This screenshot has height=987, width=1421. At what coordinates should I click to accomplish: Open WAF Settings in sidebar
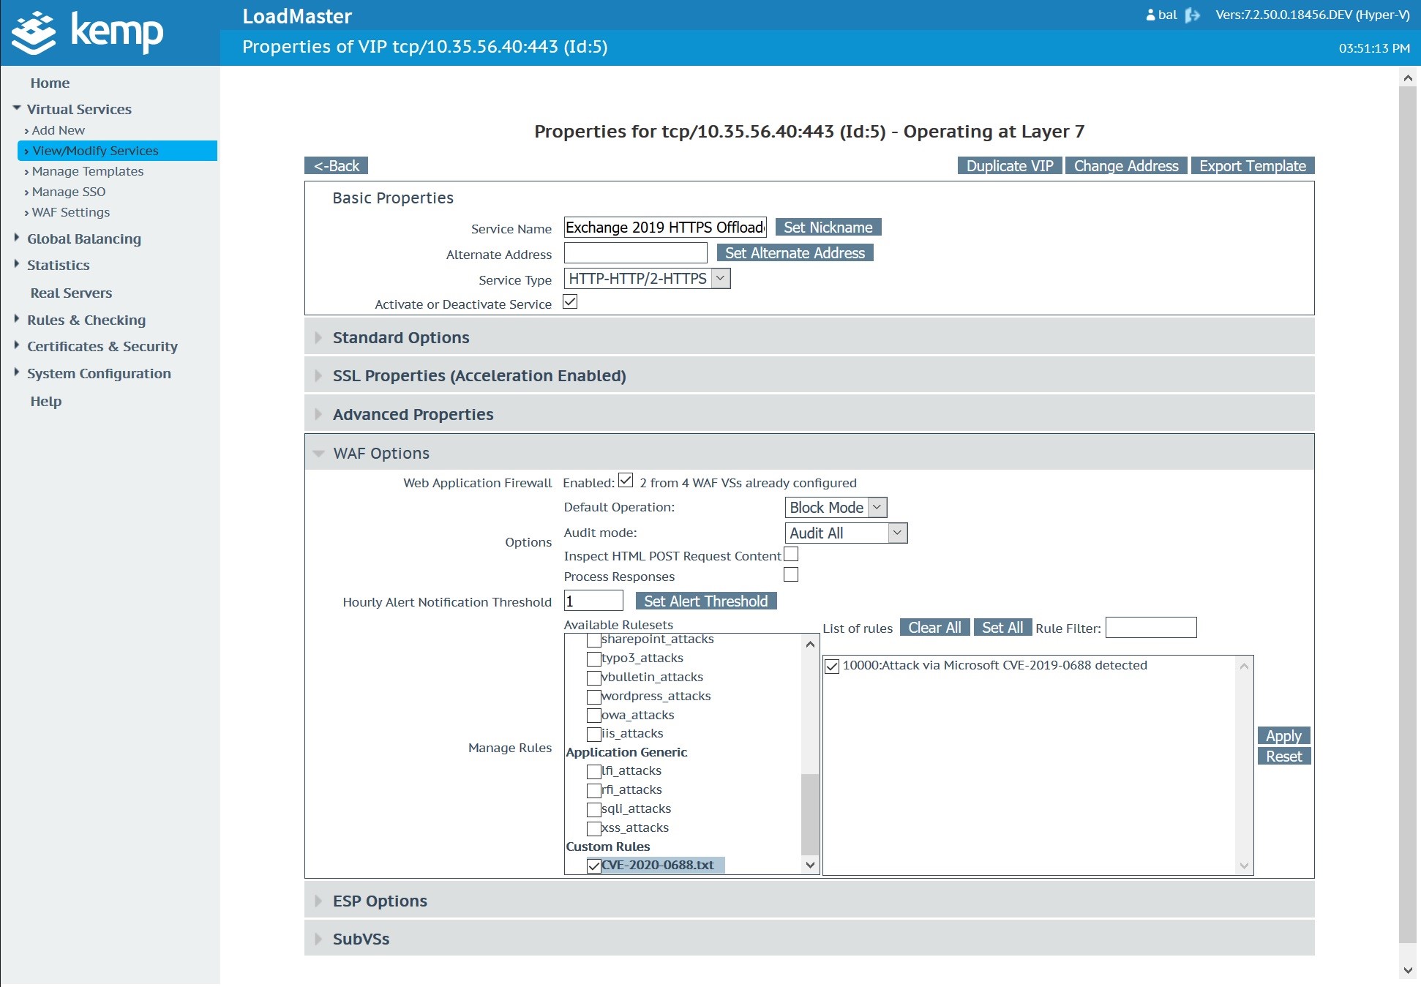tap(71, 212)
